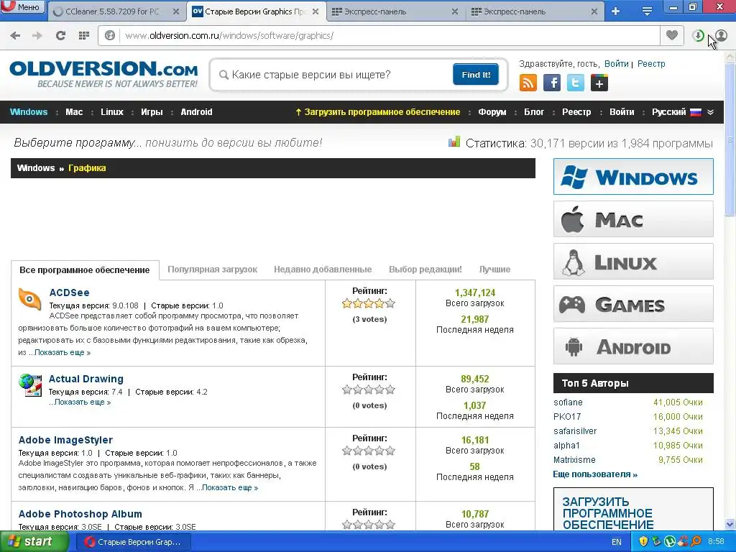Screen dimensions: 736x552
Task: Click the Actual Drawing program icon
Action: [30, 385]
